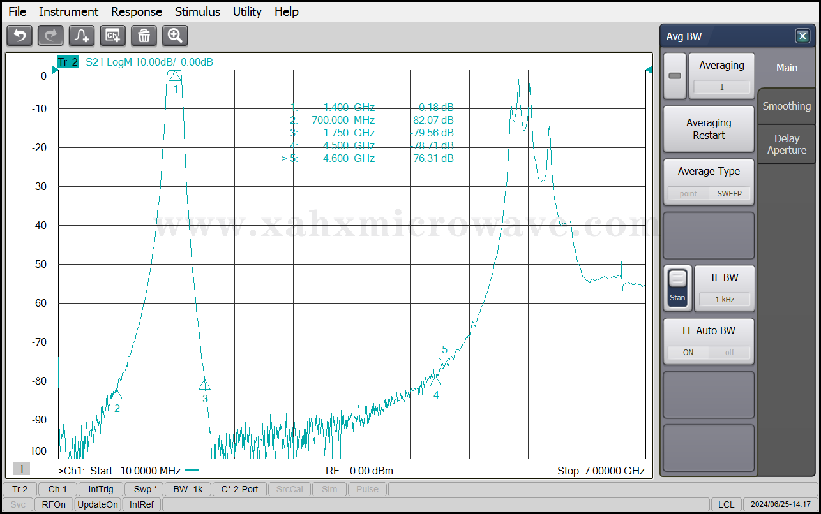The height and width of the screenshot is (514, 821).
Task: Delete trace using trash icon
Action: (144, 36)
